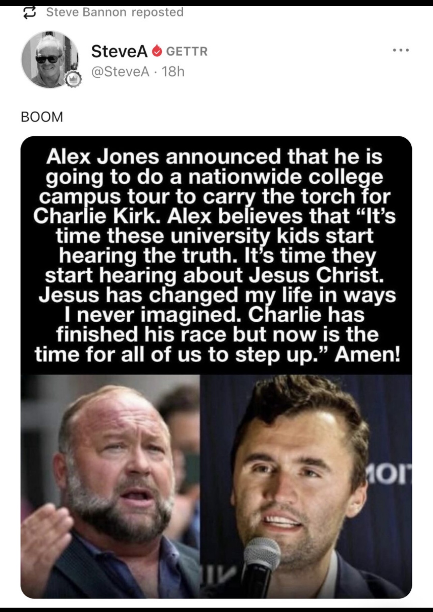Click the left photo of the bearded man
433x612 pixels.
(110, 486)
